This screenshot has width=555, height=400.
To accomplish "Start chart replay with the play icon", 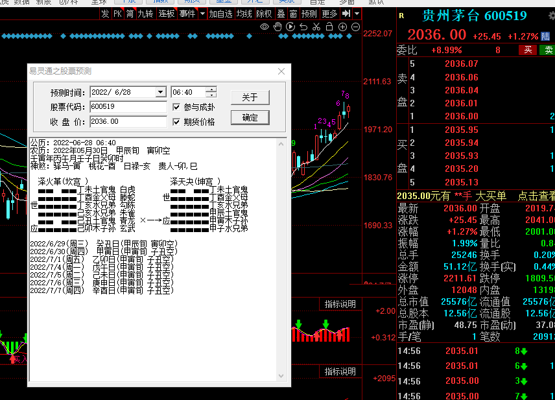I will (x=290, y=27).
